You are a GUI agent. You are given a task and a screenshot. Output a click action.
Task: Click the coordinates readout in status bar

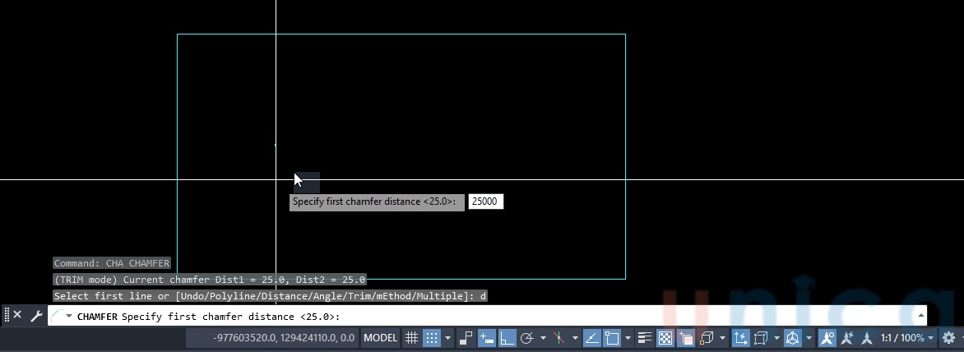pyautogui.click(x=284, y=338)
